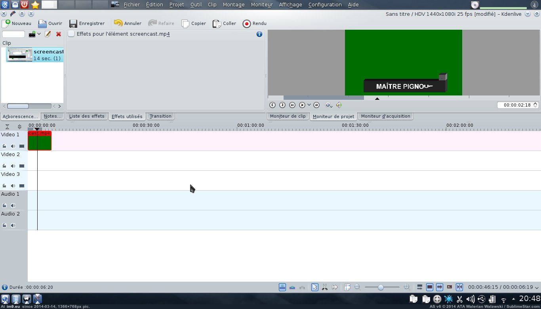Screen dimensions: 541x309
Task: Switch to the Liste des effets tab
Action: coord(87,116)
